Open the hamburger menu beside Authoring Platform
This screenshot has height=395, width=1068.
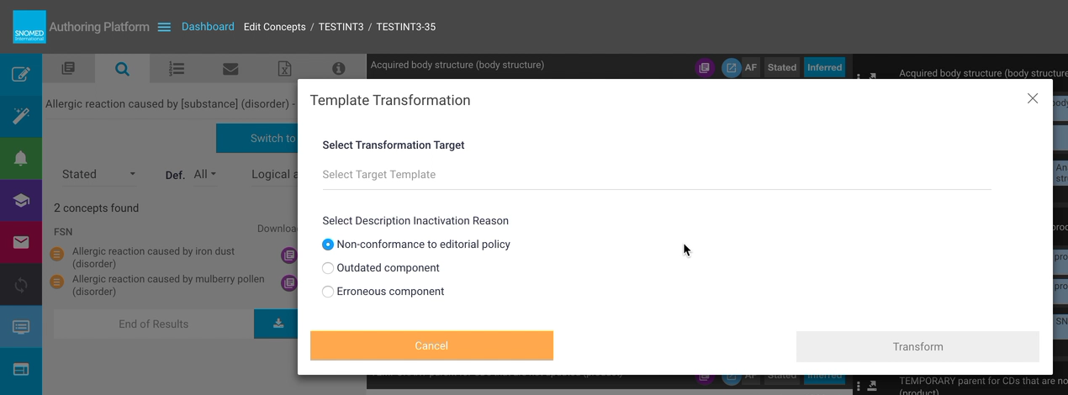tap(164, 27)
